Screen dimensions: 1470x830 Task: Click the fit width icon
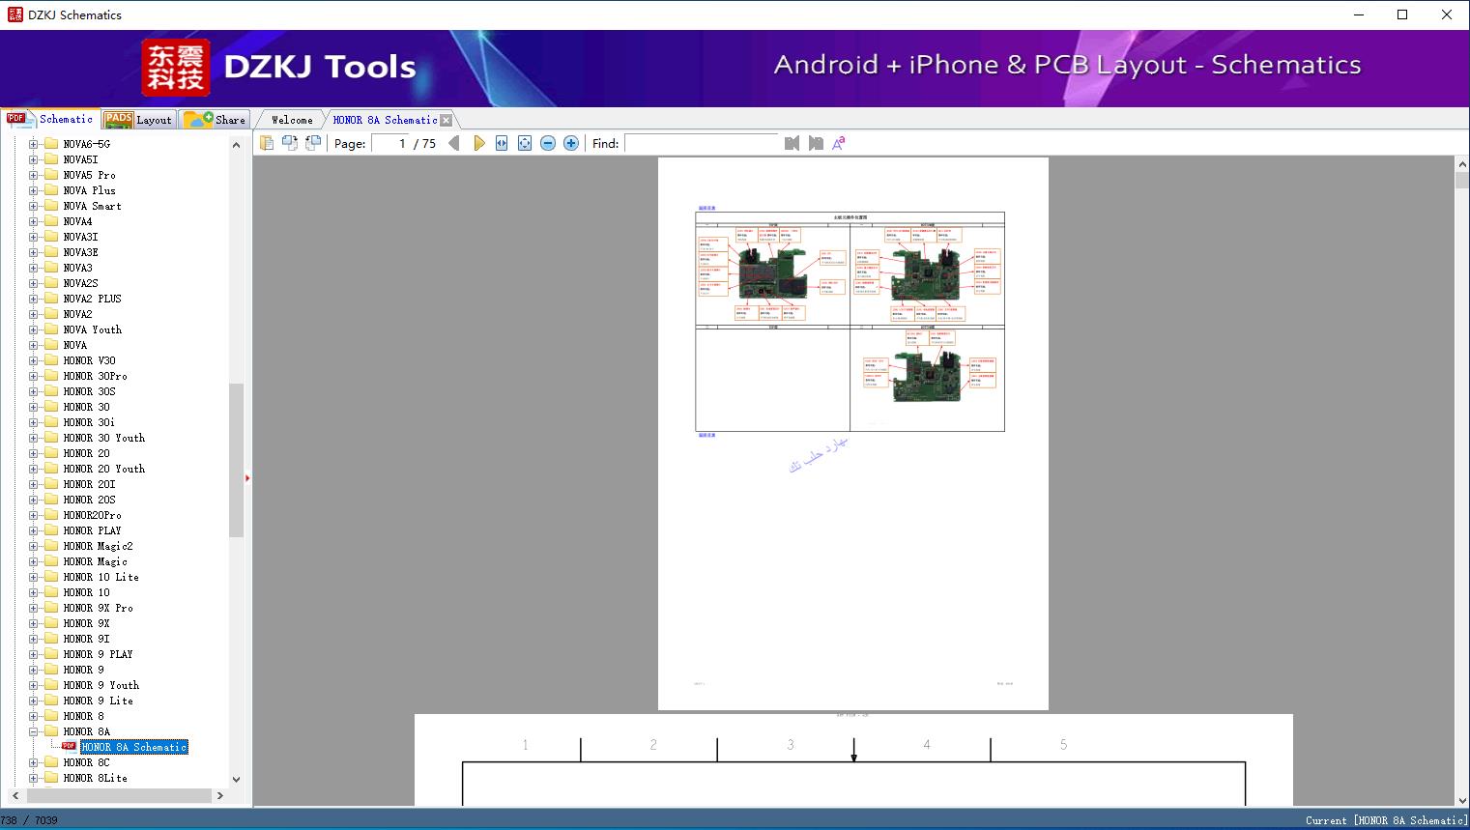(x=502, y=143)
